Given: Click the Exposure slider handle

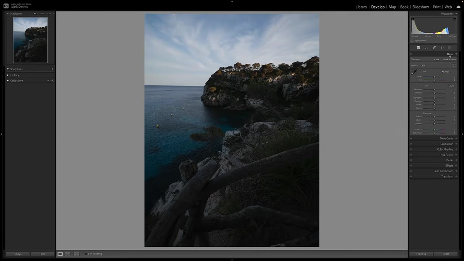Looking at the screenshot, I should 434,90.
